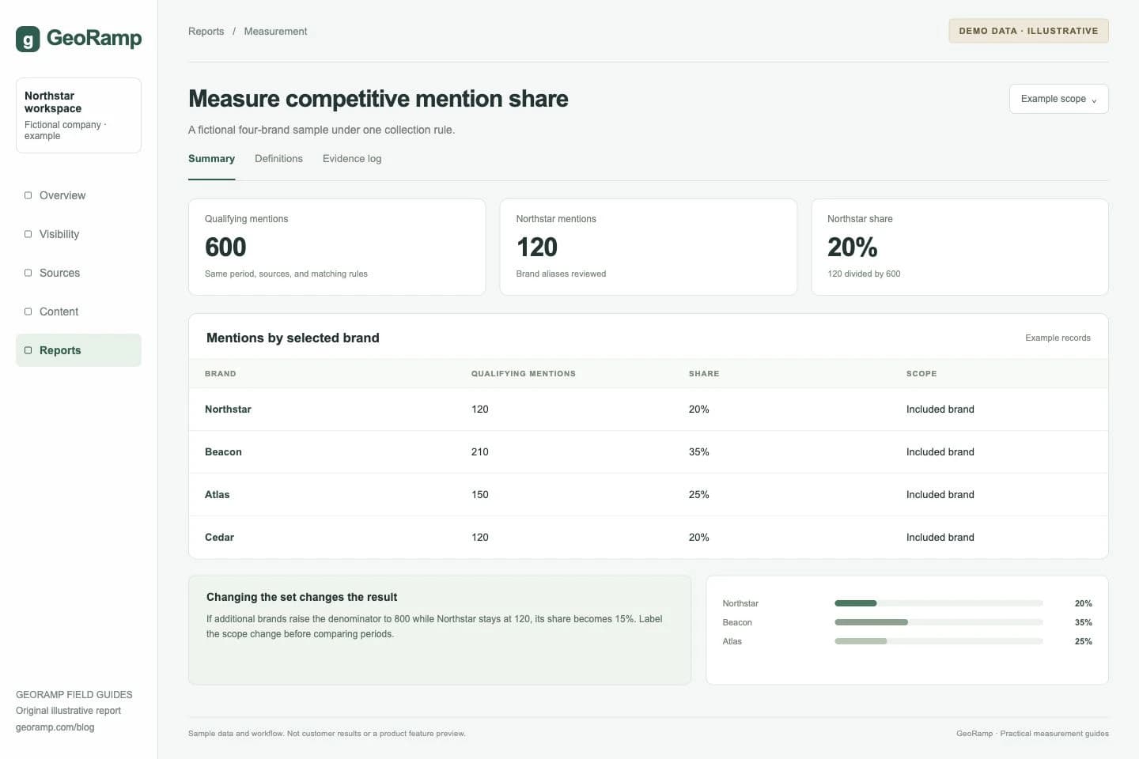Screen dimensions: 1139x759
Task: Click the Content sidebar square icon
Action: tap(28, 312)
